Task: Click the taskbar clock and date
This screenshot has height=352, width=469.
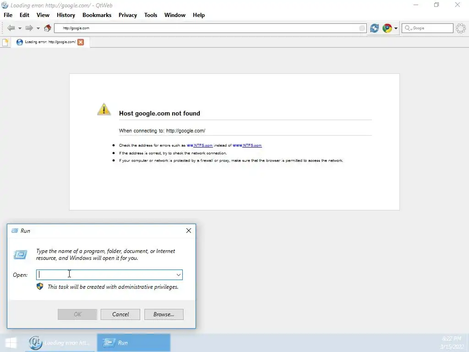Action: (452, 343)
